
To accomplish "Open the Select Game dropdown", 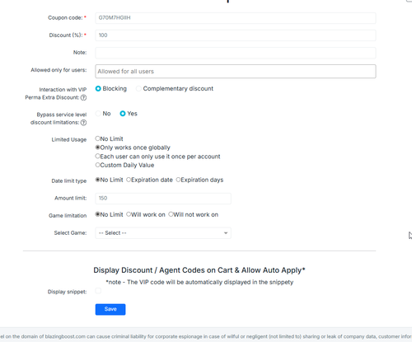I will point(163,233).
